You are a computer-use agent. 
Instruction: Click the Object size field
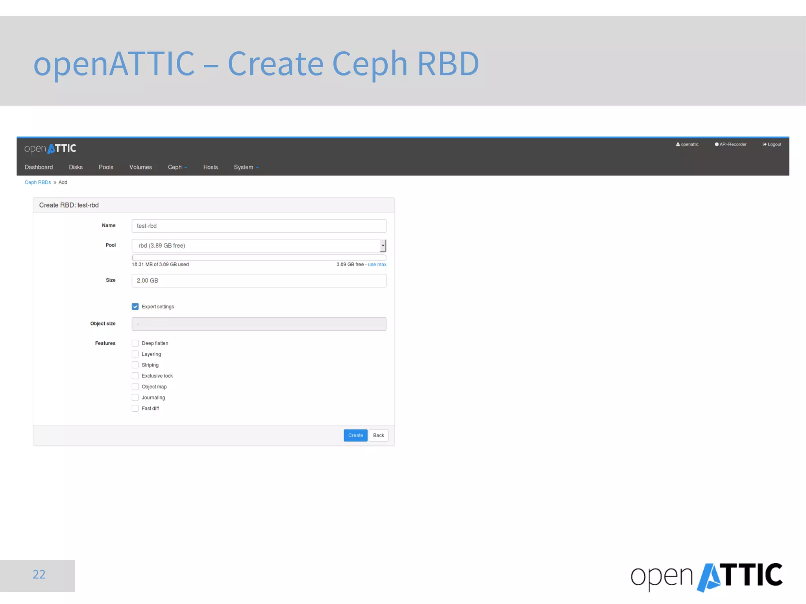259,324
